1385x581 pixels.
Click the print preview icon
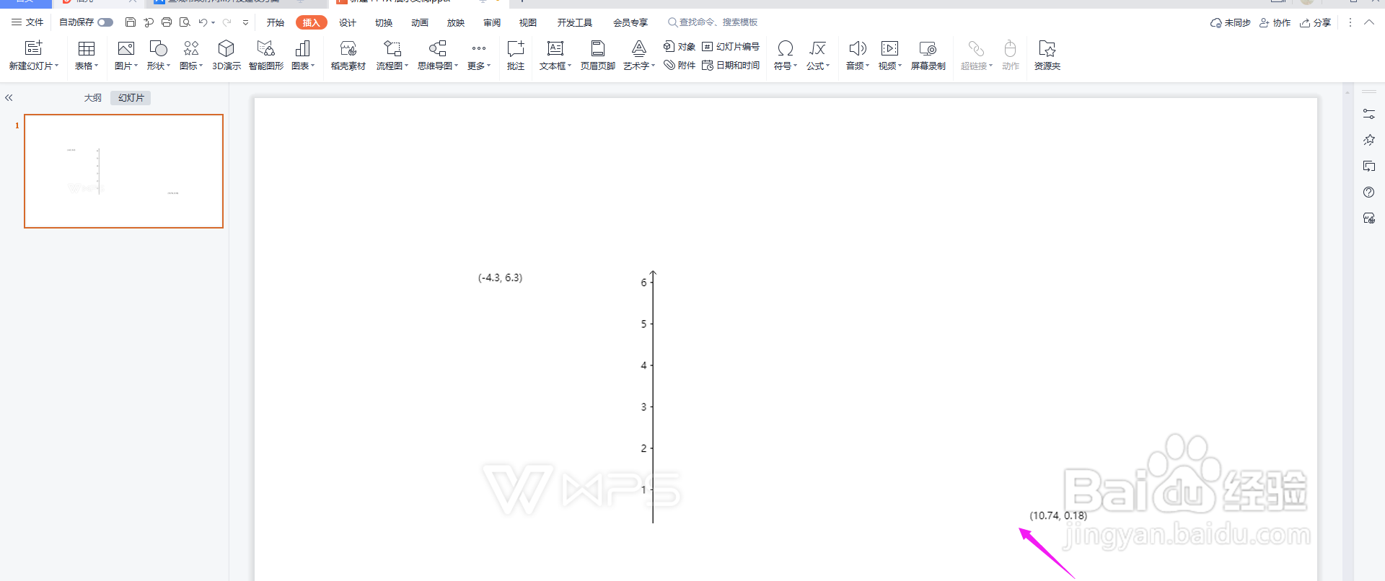click(x=185, y=22)
